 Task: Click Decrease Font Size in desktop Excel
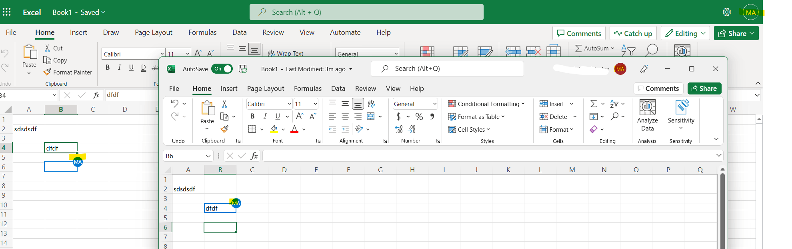tap(313, 116)
